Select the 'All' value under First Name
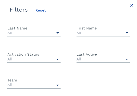Screen dimensions: 137x96 coord(79,33)
